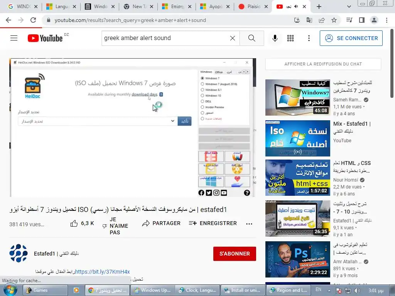Open the Chrome profile avatar
The image size is (395, 296).
tap(374, 20)
